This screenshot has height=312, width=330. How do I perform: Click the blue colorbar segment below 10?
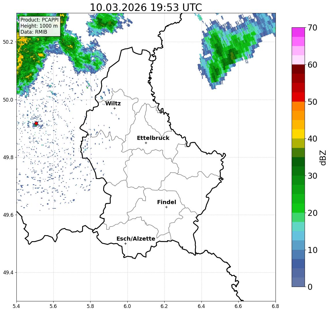298,254
